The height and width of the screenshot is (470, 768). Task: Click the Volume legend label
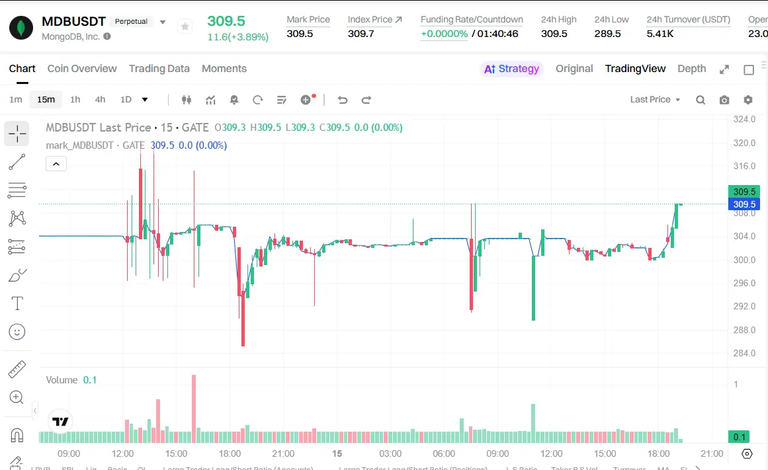tap(62, 380)
